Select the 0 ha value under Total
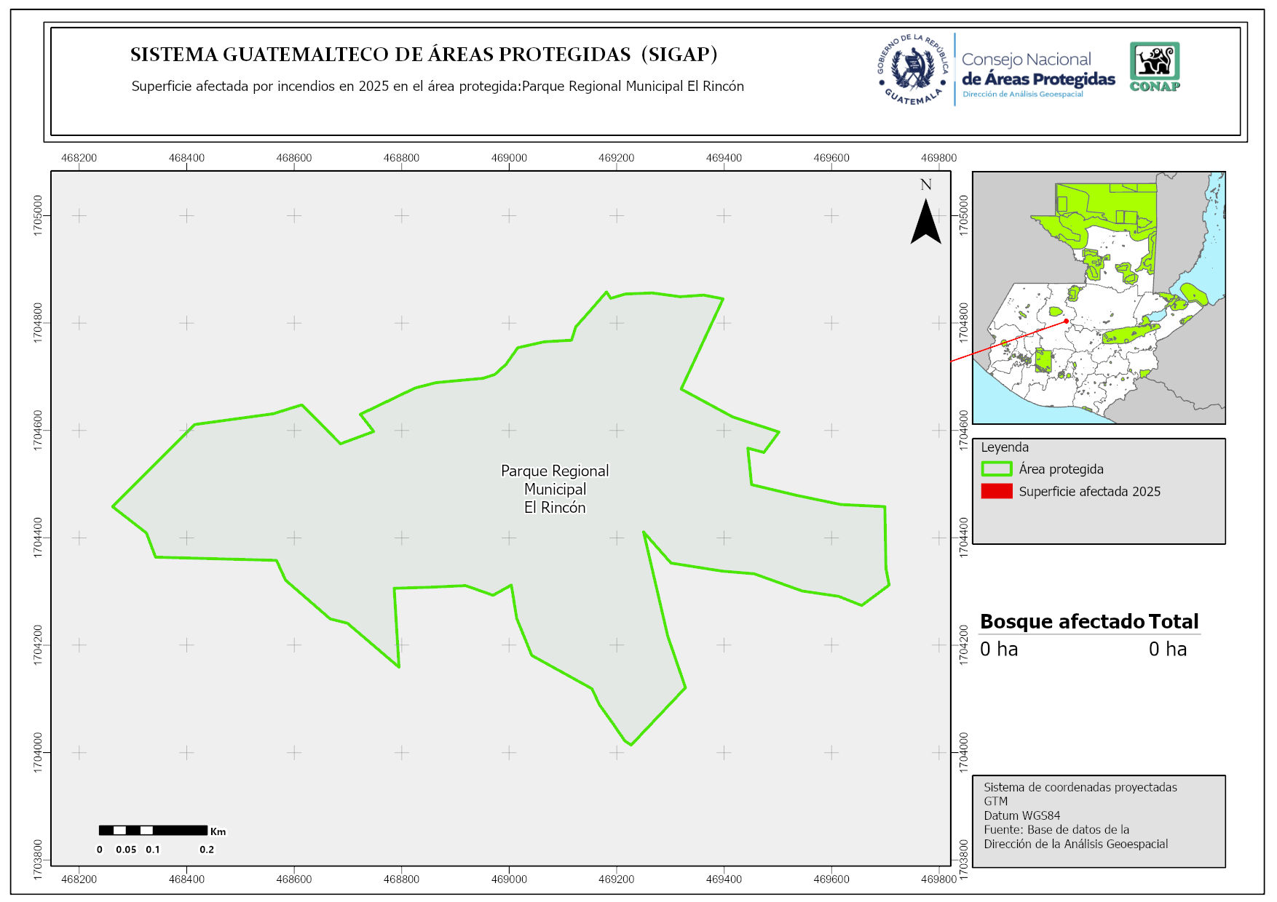The height and width of the screenshot is (902, 1277). tap(1167, 649)
